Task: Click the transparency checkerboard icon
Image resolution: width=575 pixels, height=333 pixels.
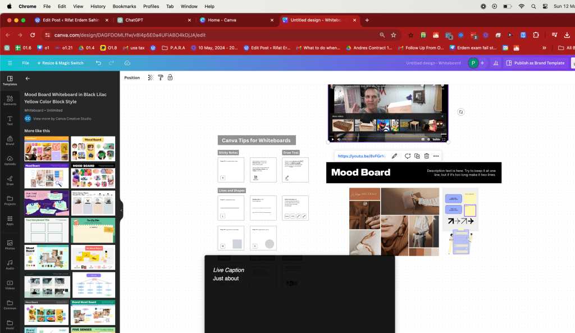Action: 150,77
